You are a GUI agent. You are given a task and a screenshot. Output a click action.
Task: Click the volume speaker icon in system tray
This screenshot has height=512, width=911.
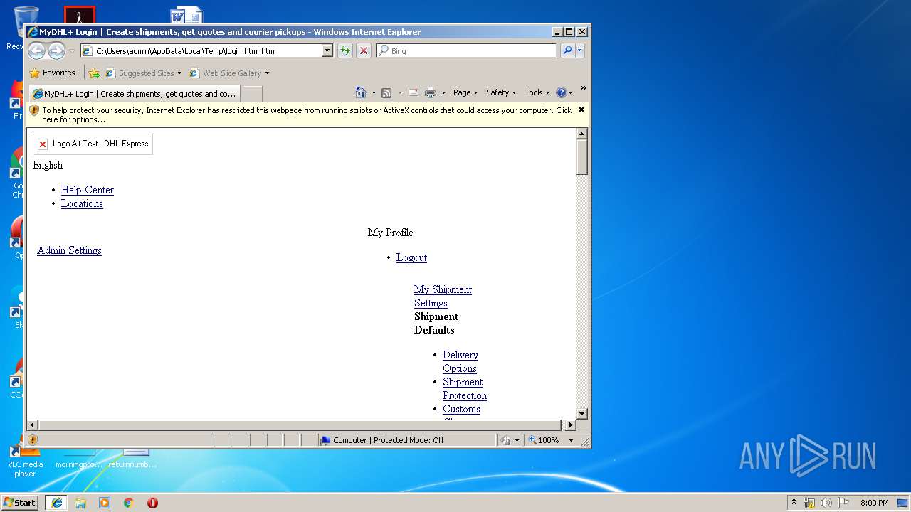tap(826, 503)
